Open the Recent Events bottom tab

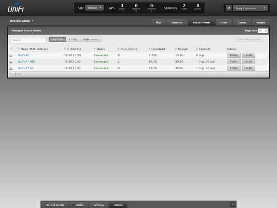tap(55, 205)
